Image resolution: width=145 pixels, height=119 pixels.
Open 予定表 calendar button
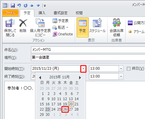[x=61, y=21]
